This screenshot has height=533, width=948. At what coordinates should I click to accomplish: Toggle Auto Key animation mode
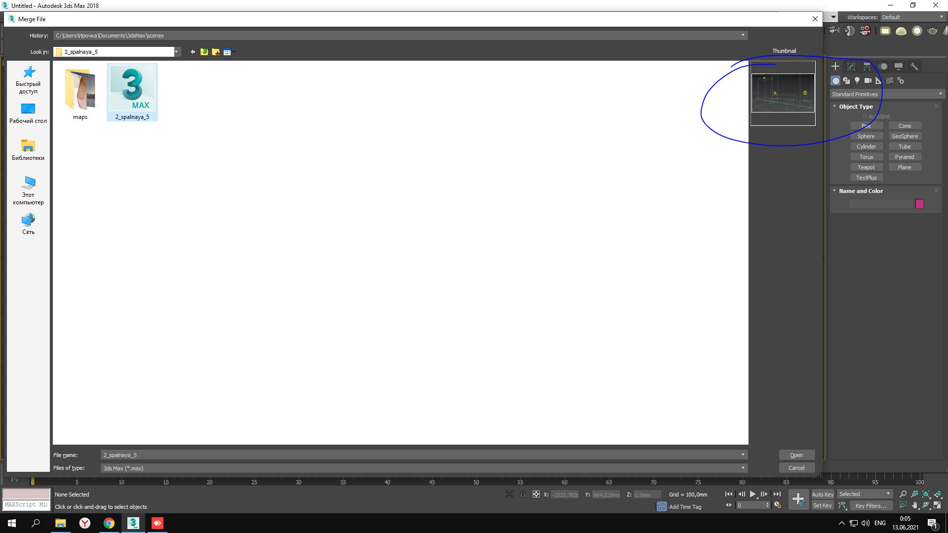(823, 494)
